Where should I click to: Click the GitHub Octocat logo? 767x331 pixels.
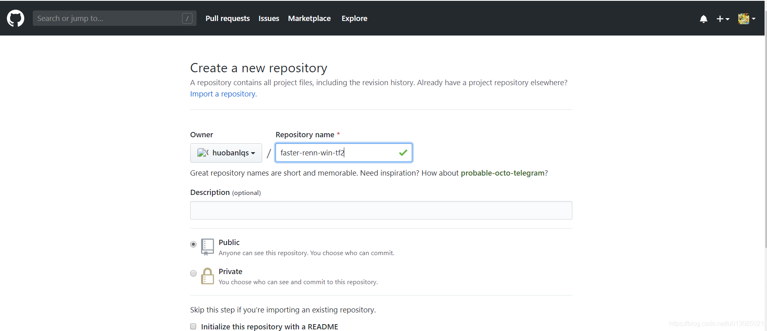tap(15, 19)
